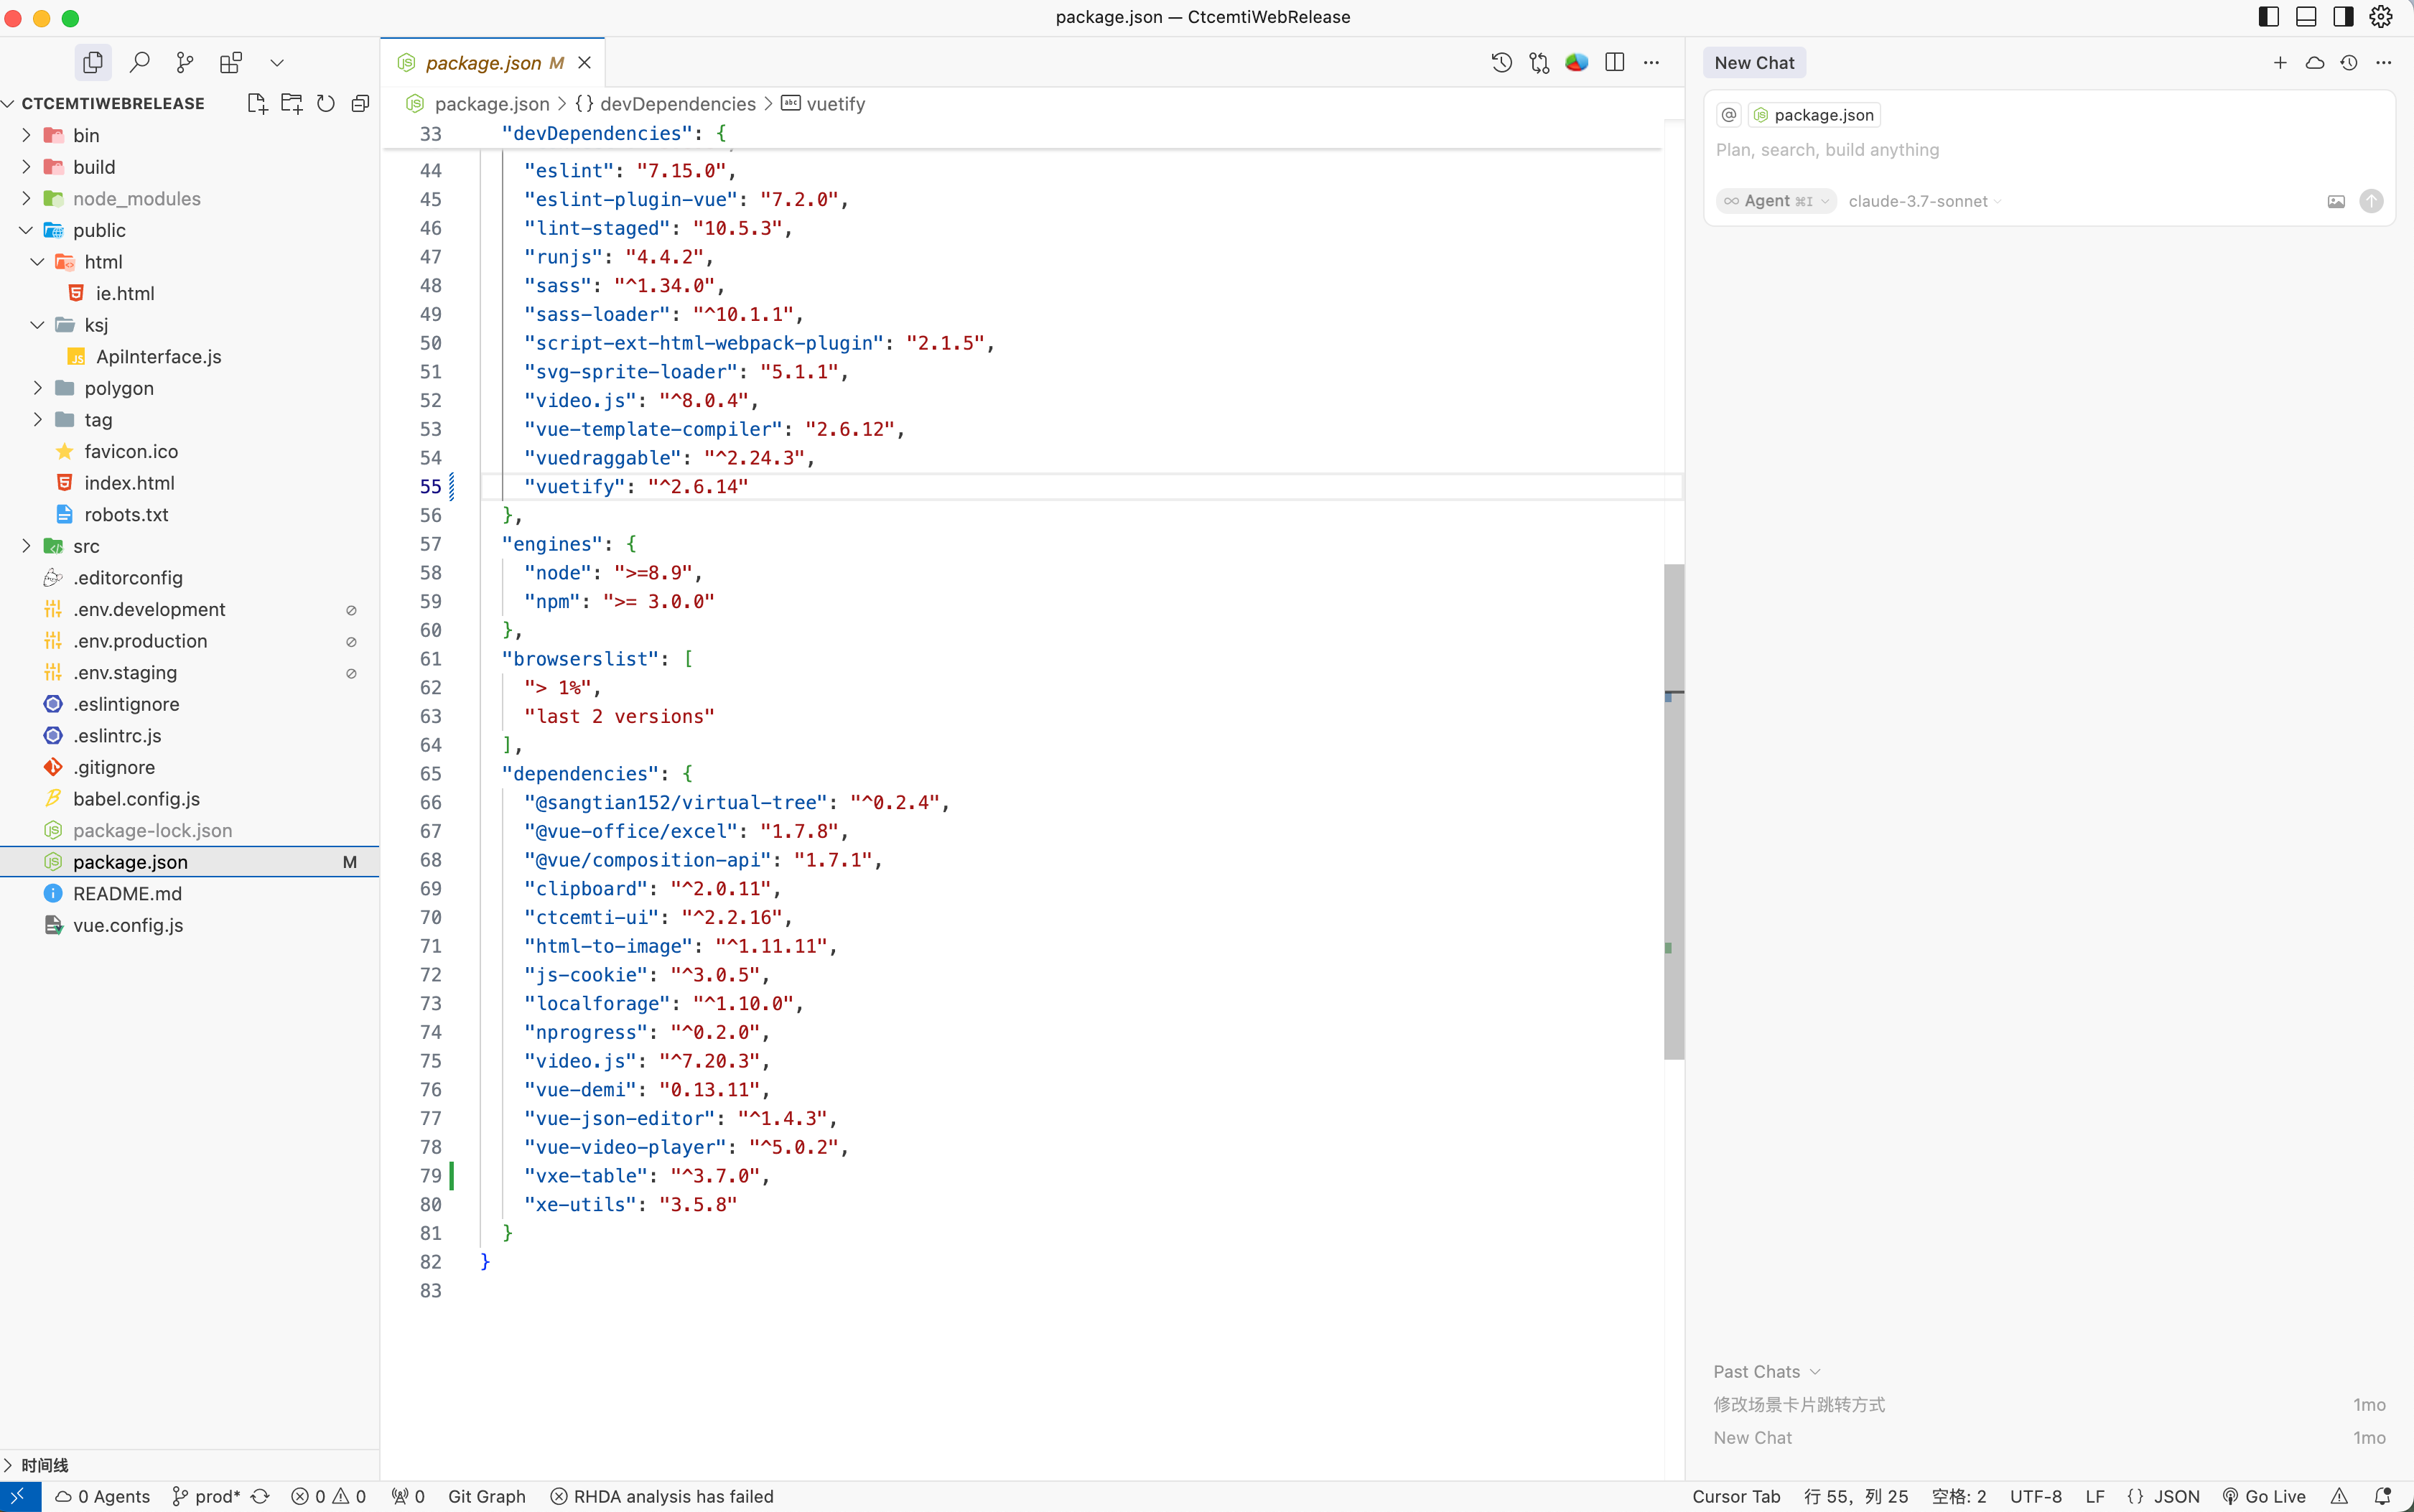Open the Search view icon

point(140,62)
